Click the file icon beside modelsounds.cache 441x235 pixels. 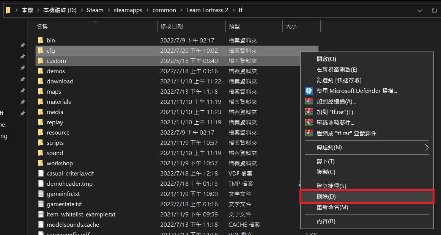pos(41,224)
